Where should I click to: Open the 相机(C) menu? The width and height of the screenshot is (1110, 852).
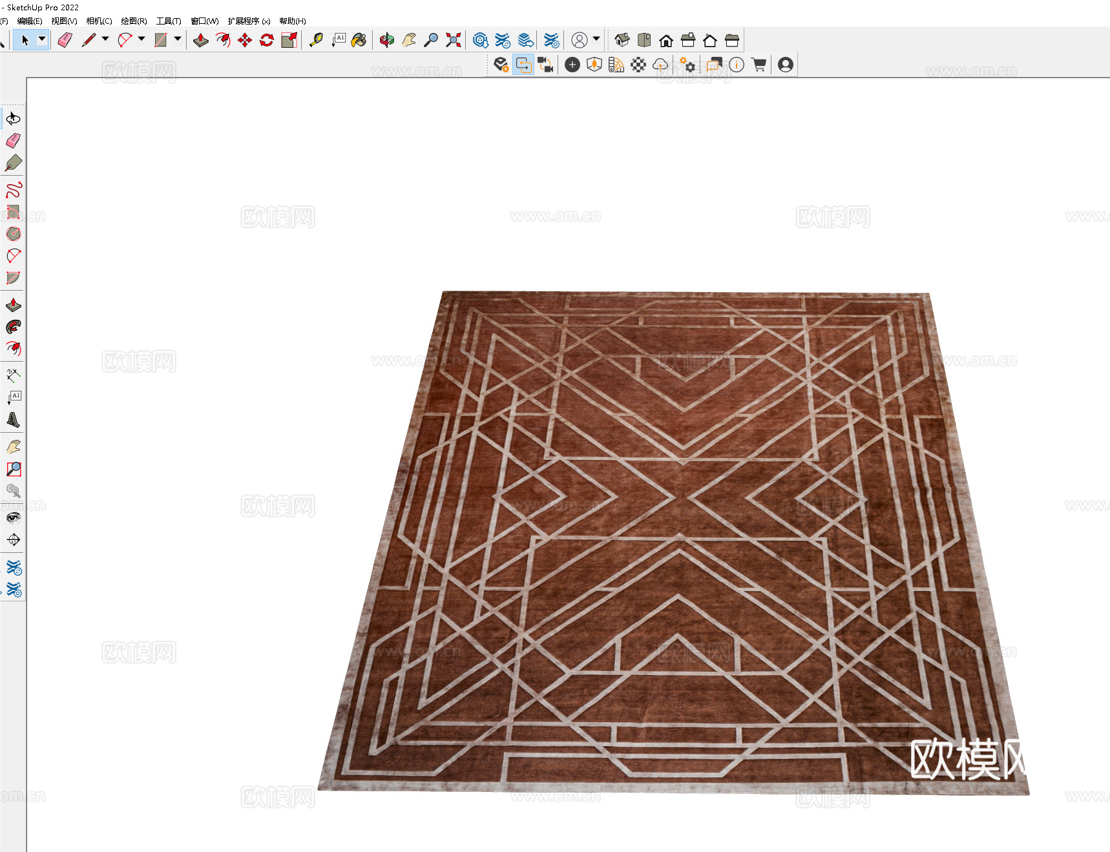click(x=99, y=21)
